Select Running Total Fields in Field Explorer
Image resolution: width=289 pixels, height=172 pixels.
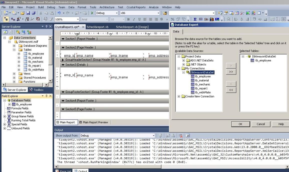click(x=23, y=120)
